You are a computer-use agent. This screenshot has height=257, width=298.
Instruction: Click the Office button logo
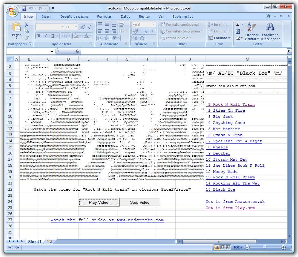[x=13, y=12]
